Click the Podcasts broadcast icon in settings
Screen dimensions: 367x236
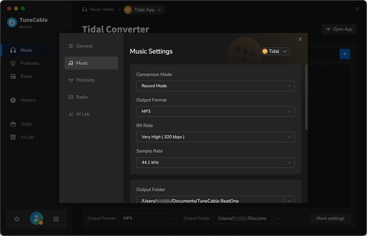click(x=71, y=80)
